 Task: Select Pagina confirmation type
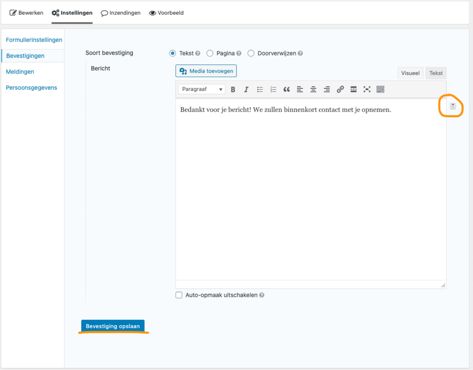tap(210, 54)
